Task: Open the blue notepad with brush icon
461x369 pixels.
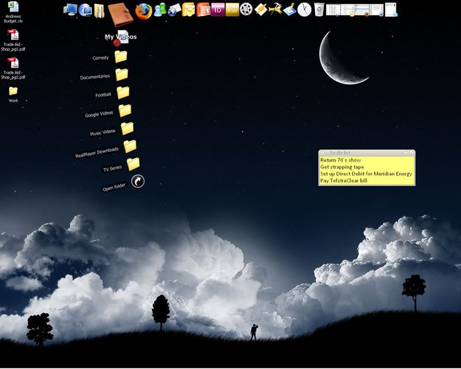Action: click(290, 9)
